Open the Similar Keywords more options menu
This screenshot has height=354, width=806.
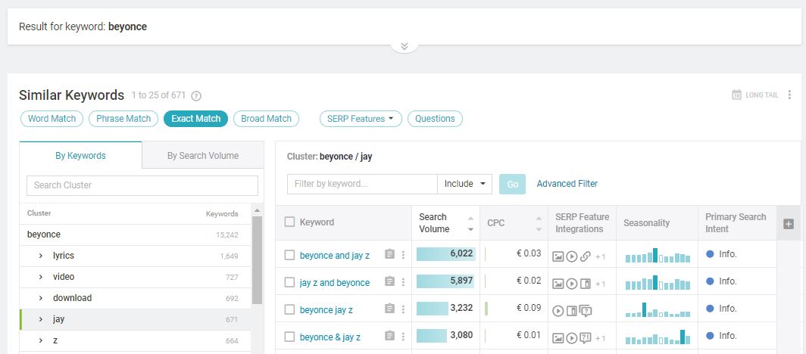[789, 95]
